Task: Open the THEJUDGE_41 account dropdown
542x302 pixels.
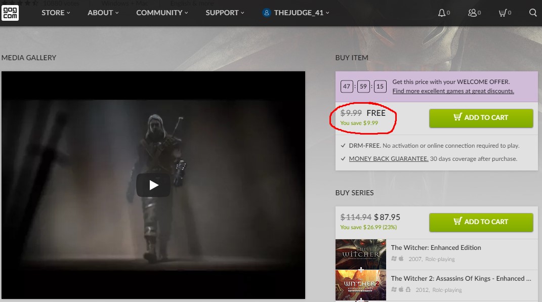Action: 302,13
